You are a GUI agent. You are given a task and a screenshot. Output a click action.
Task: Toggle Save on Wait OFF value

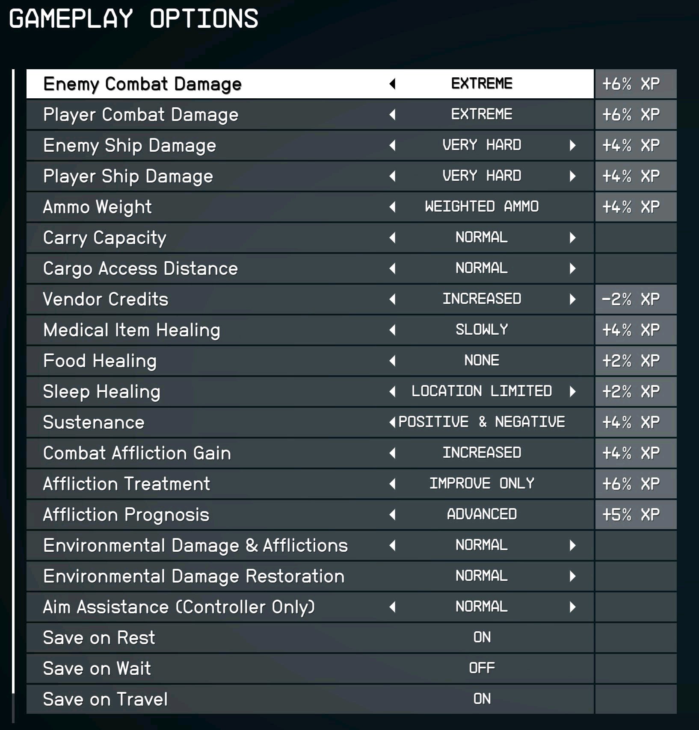pyautogui.click(x=482, y=668)
